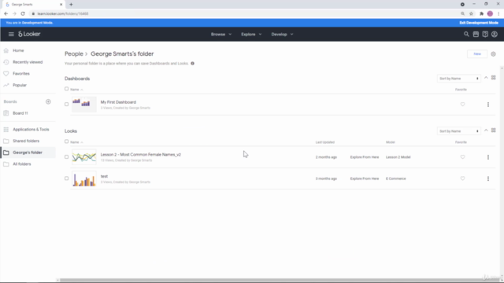The height and width of the screenshot is (283, 504).
Task: Open the marketplace icon in header
Action: [x=476, y=34]
